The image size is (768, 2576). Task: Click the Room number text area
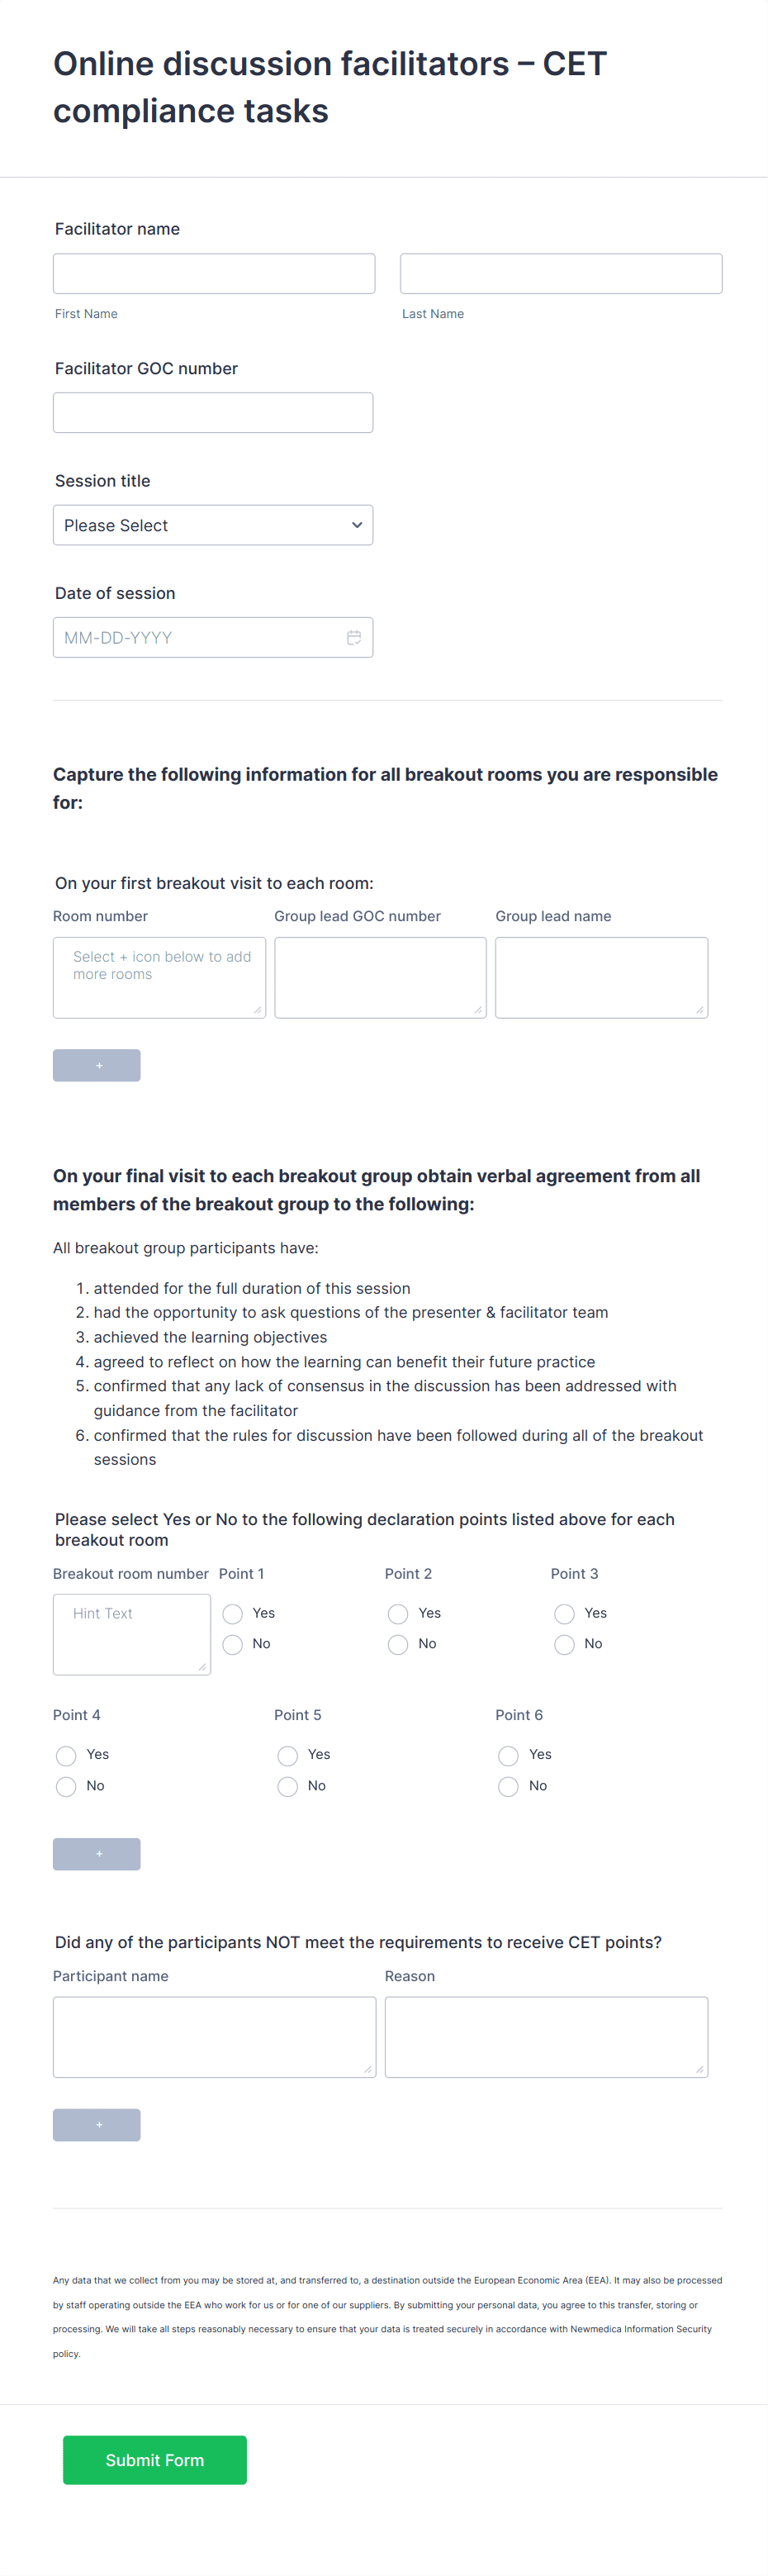[x=159, y=977]
